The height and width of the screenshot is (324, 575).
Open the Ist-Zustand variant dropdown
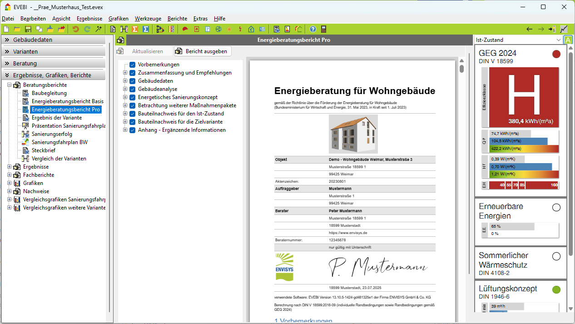click(518, 40)
